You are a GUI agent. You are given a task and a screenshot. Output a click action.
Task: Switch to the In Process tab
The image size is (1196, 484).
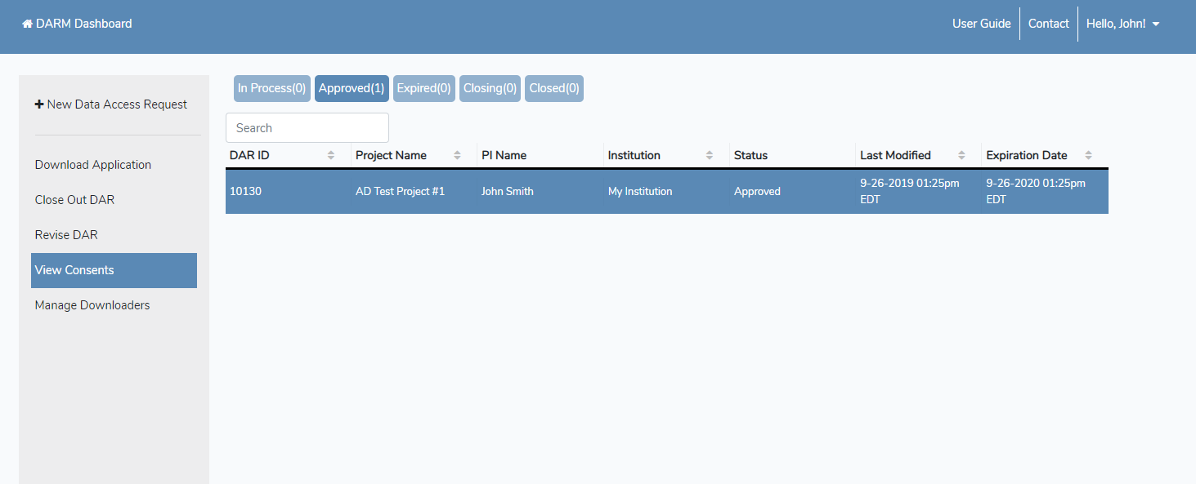[271, 88]
